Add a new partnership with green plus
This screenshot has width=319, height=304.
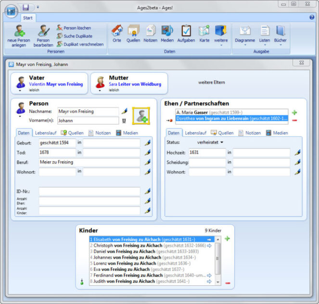tap(294, 112)
